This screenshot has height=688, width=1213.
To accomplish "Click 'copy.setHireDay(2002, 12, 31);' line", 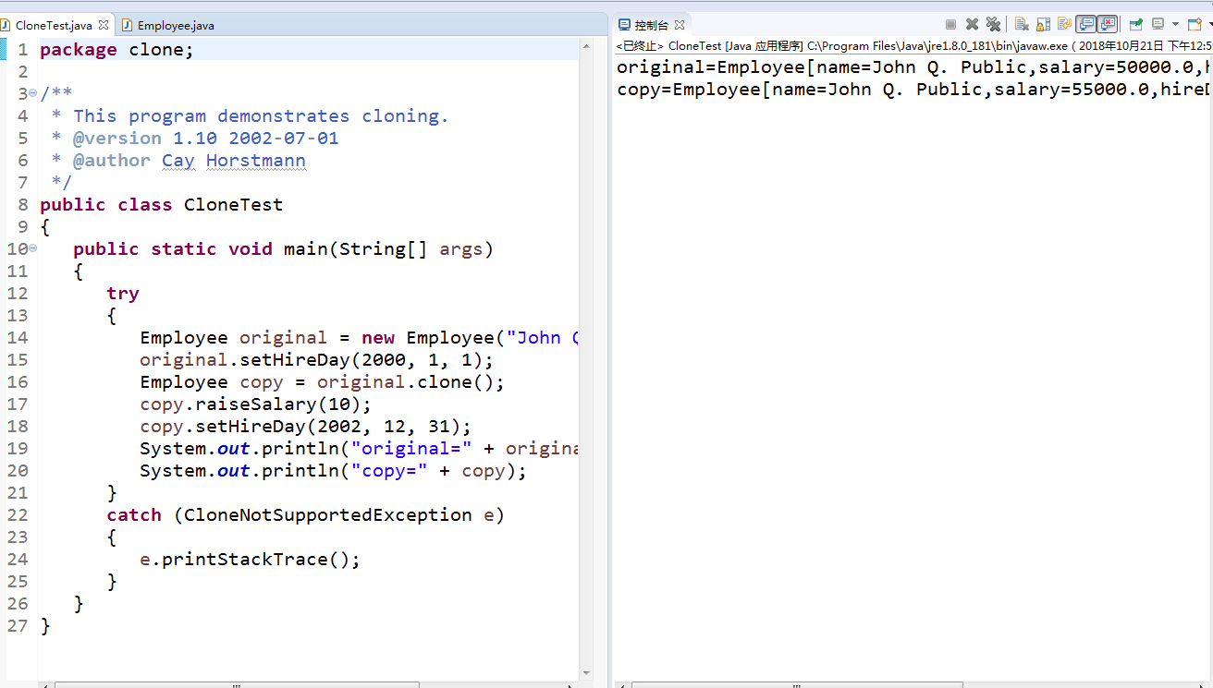I will [x=305, y=427].
